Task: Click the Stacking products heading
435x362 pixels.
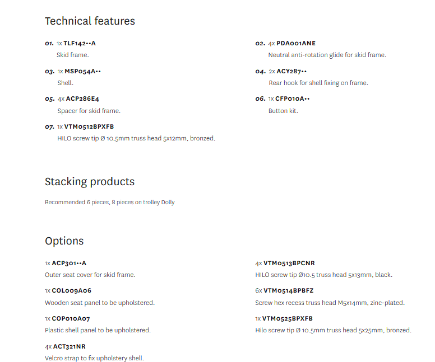Action: tap(90, 182)
